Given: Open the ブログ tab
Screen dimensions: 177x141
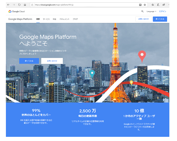Looking at the screenshot, I should click(x=75, y=19).
